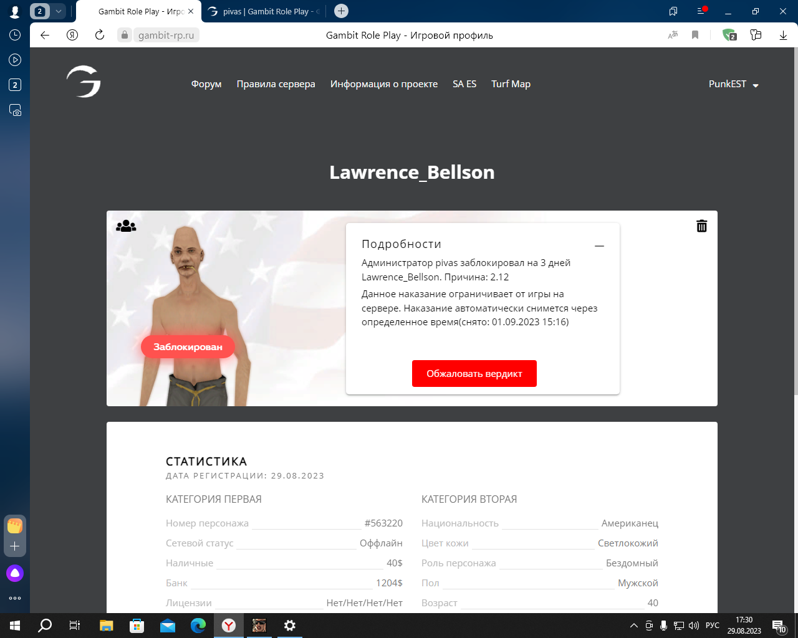Open the page translate icon in address bar

pyautogui.click(x=673, y=35)
